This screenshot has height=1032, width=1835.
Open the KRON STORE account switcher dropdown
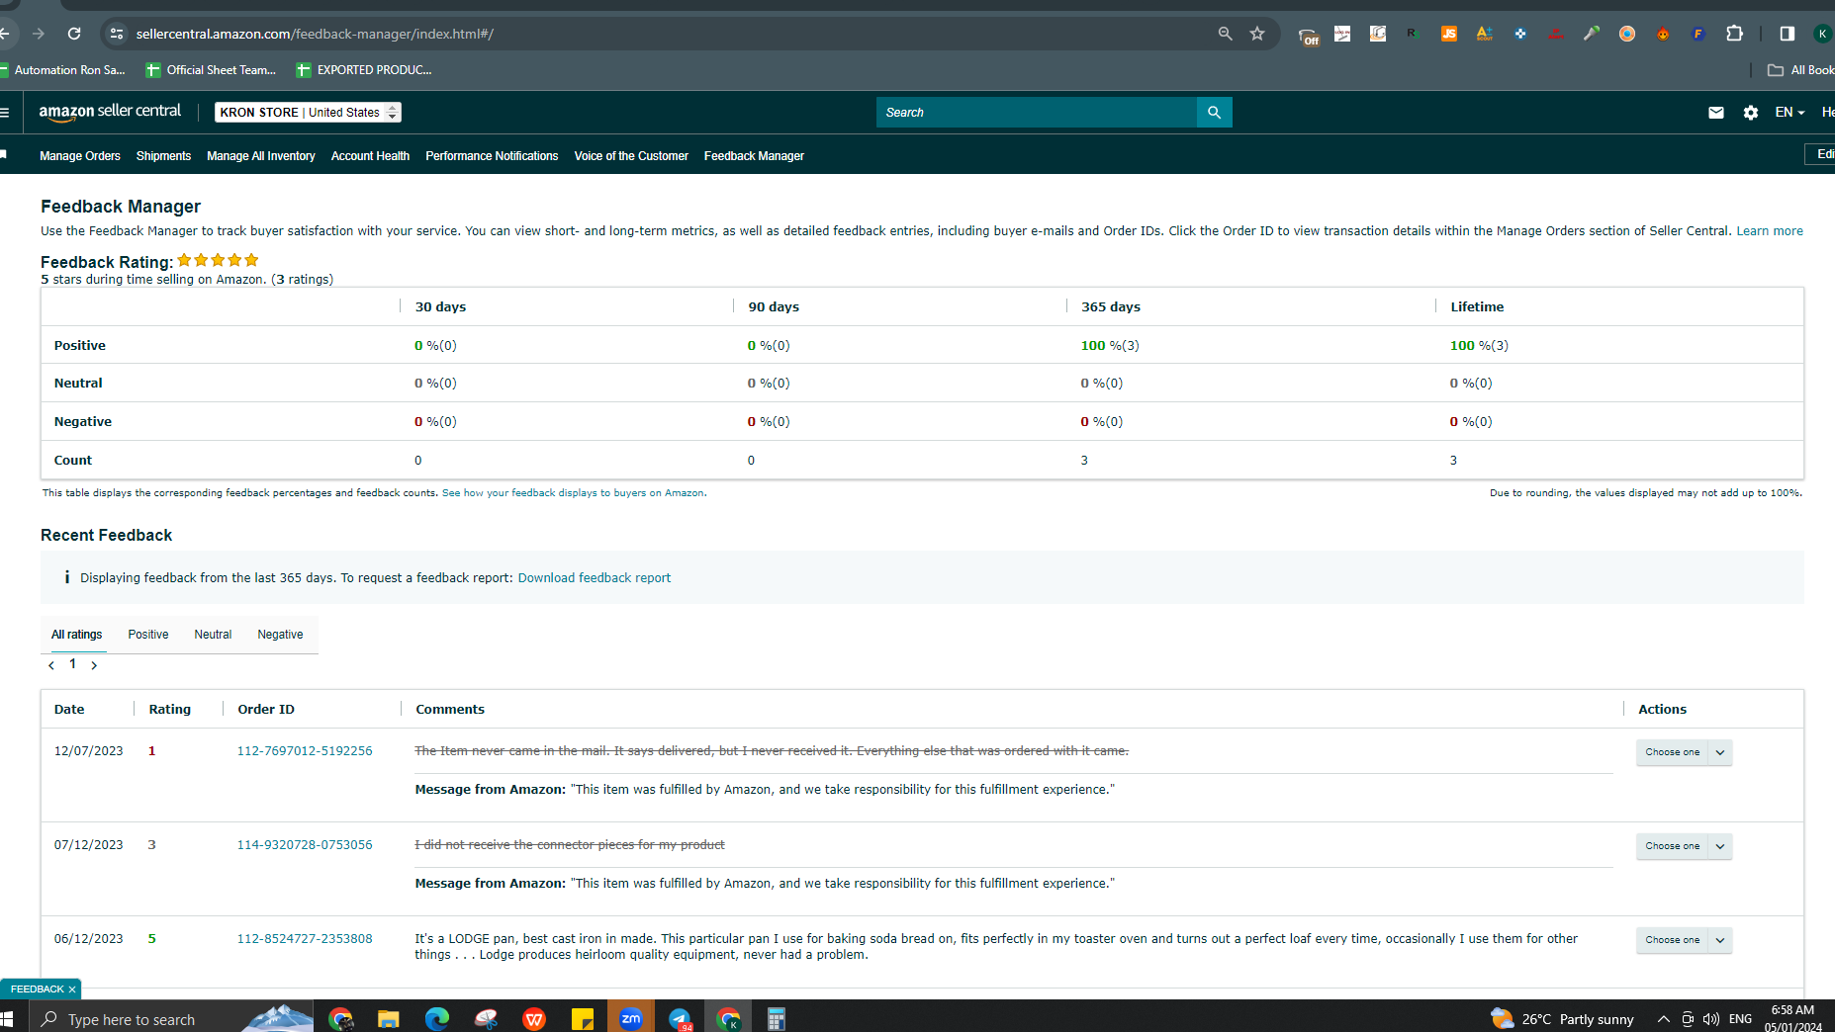(x=308, y=113)
